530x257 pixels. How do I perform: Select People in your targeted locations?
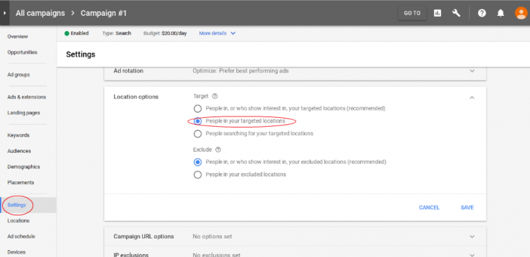[198, 121]
